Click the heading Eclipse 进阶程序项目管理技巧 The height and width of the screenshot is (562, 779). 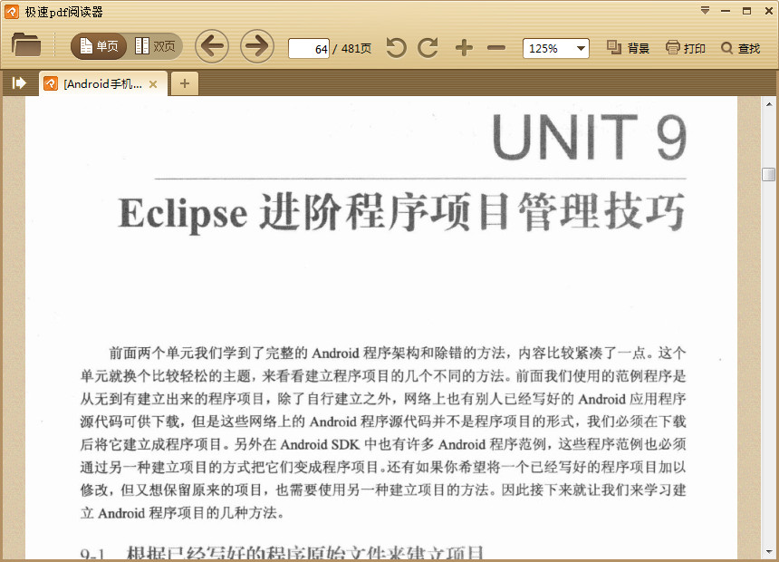[x=402, y=212]
